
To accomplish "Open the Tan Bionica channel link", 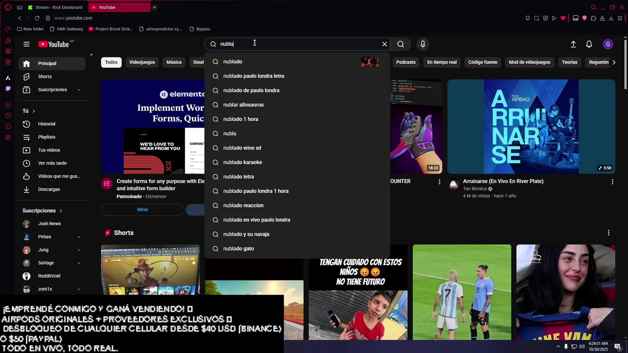I will [475, 189].
